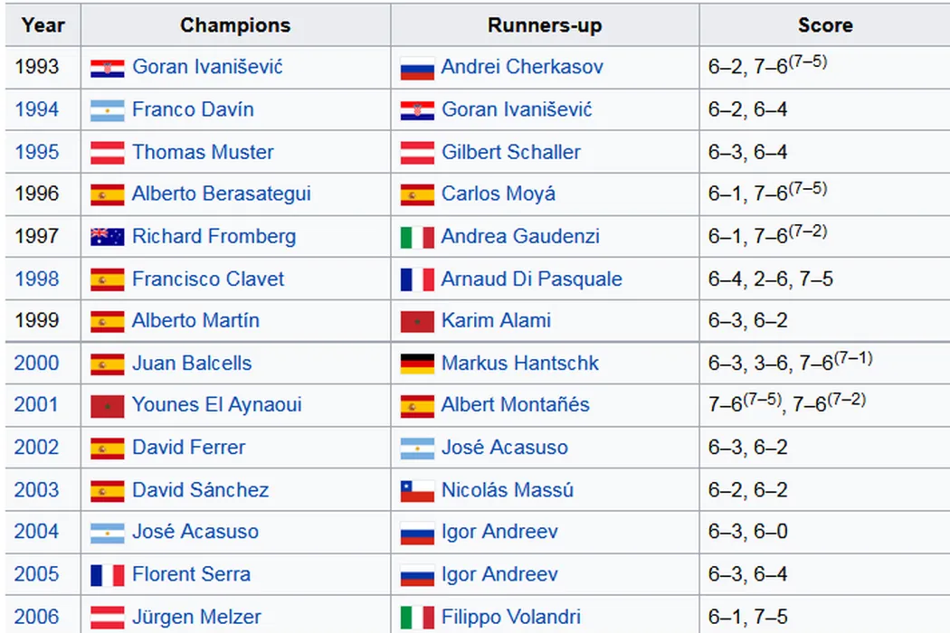Open the 1994 year link
Viewport: 950px width, 633px height.
[37, 109]
